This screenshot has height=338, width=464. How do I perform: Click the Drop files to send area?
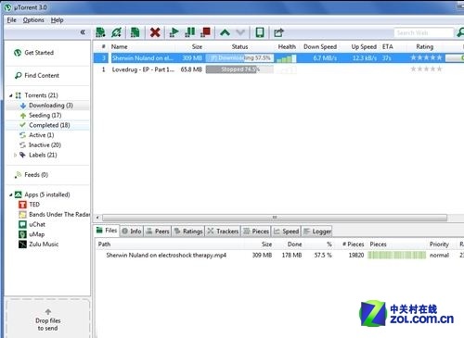coord(47,319)
